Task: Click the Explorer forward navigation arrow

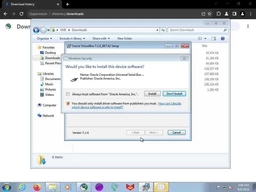Action: point(43,30)
